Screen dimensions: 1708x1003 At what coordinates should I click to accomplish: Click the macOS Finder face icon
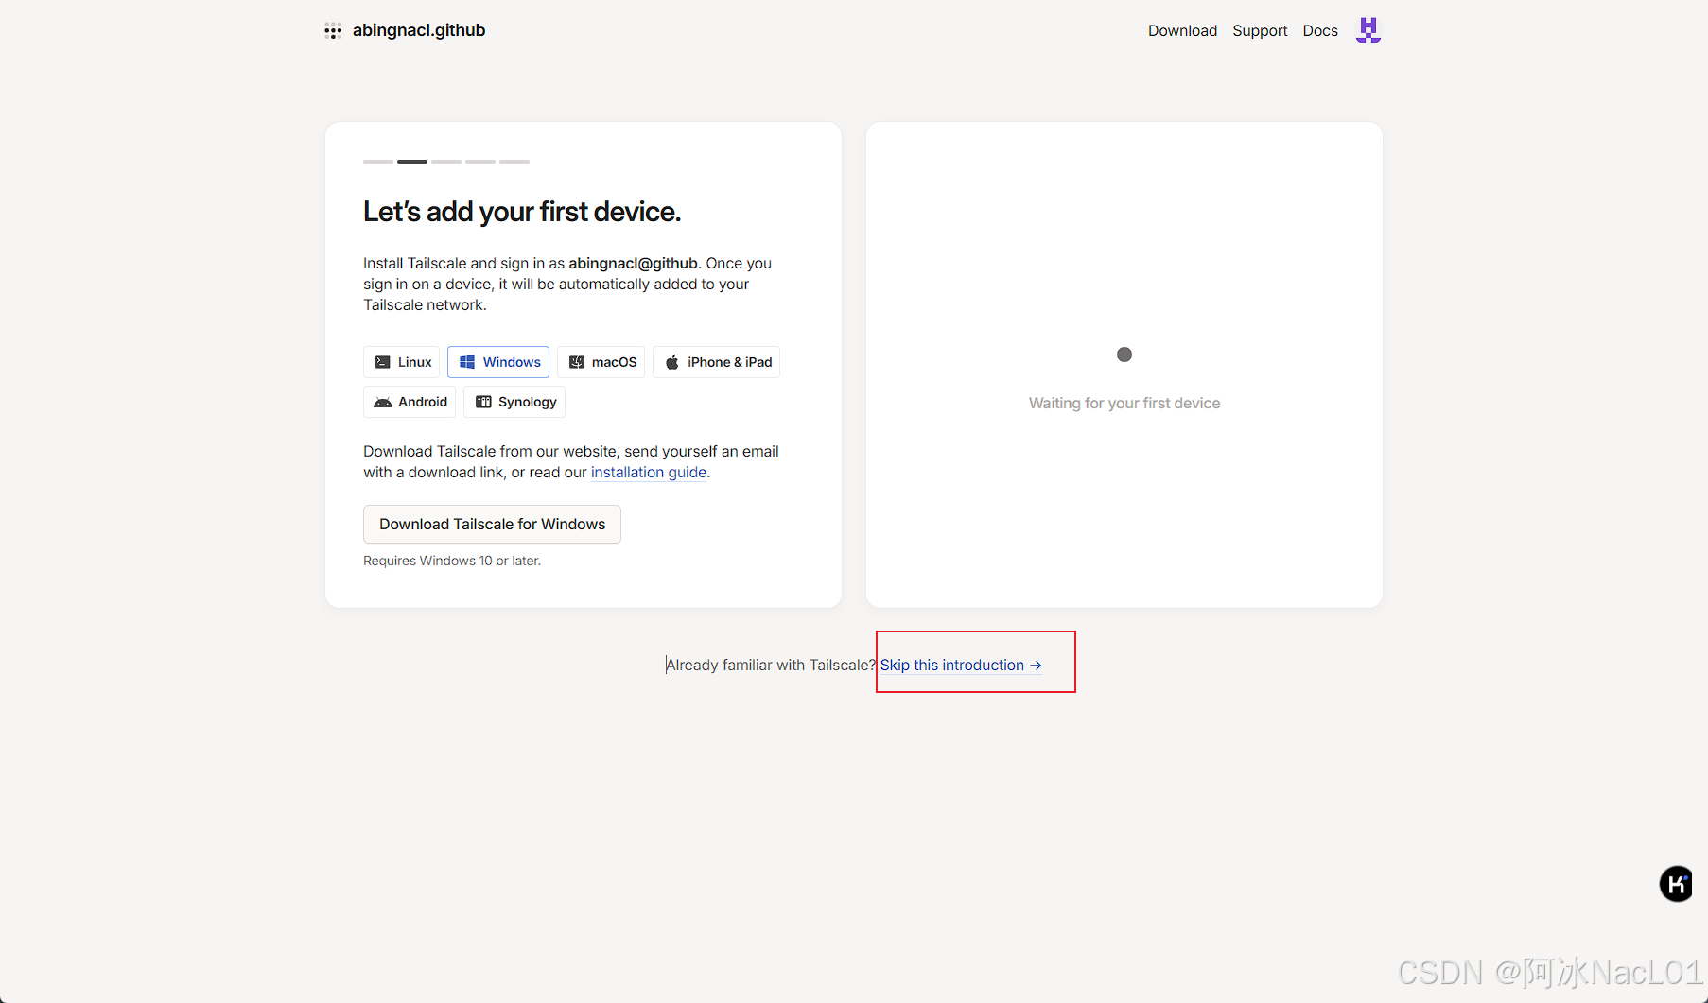pyautogui.click(x=577, y=362)
